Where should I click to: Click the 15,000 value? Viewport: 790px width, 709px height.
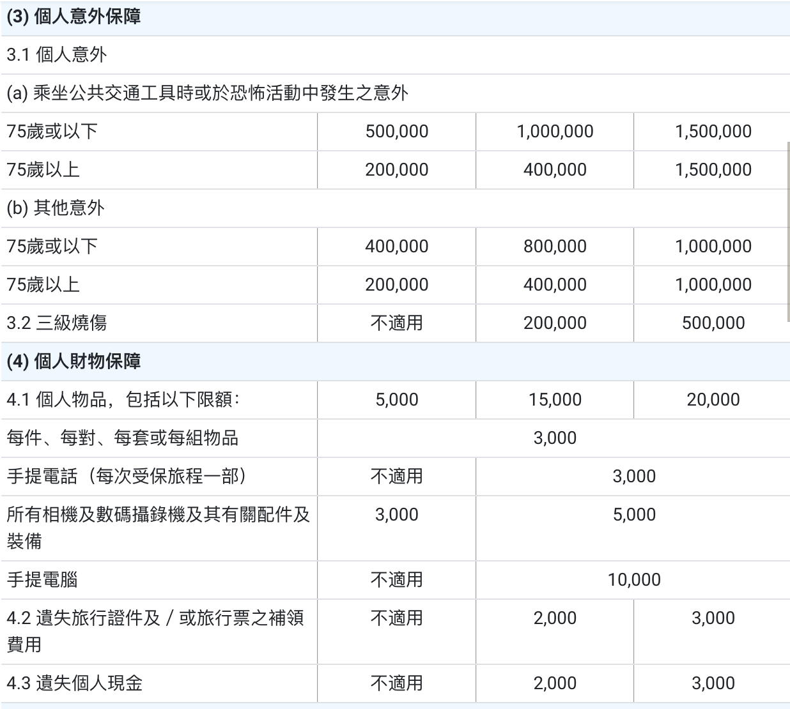(555, 400)
